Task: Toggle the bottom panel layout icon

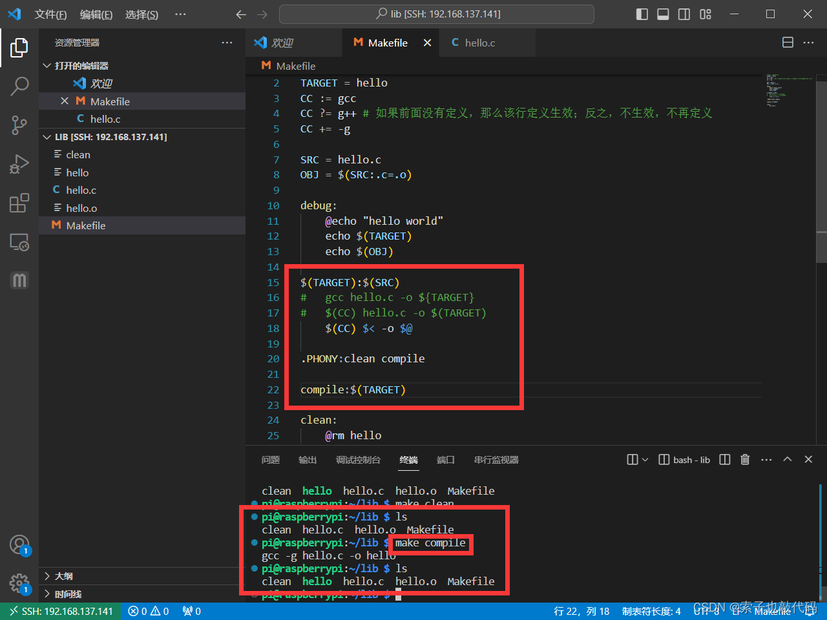Action: tap(663, 14)
